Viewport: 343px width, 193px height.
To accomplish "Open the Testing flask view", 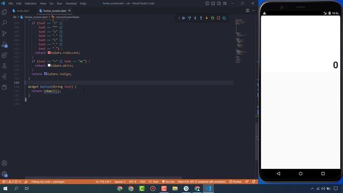I will pos(4,66).
